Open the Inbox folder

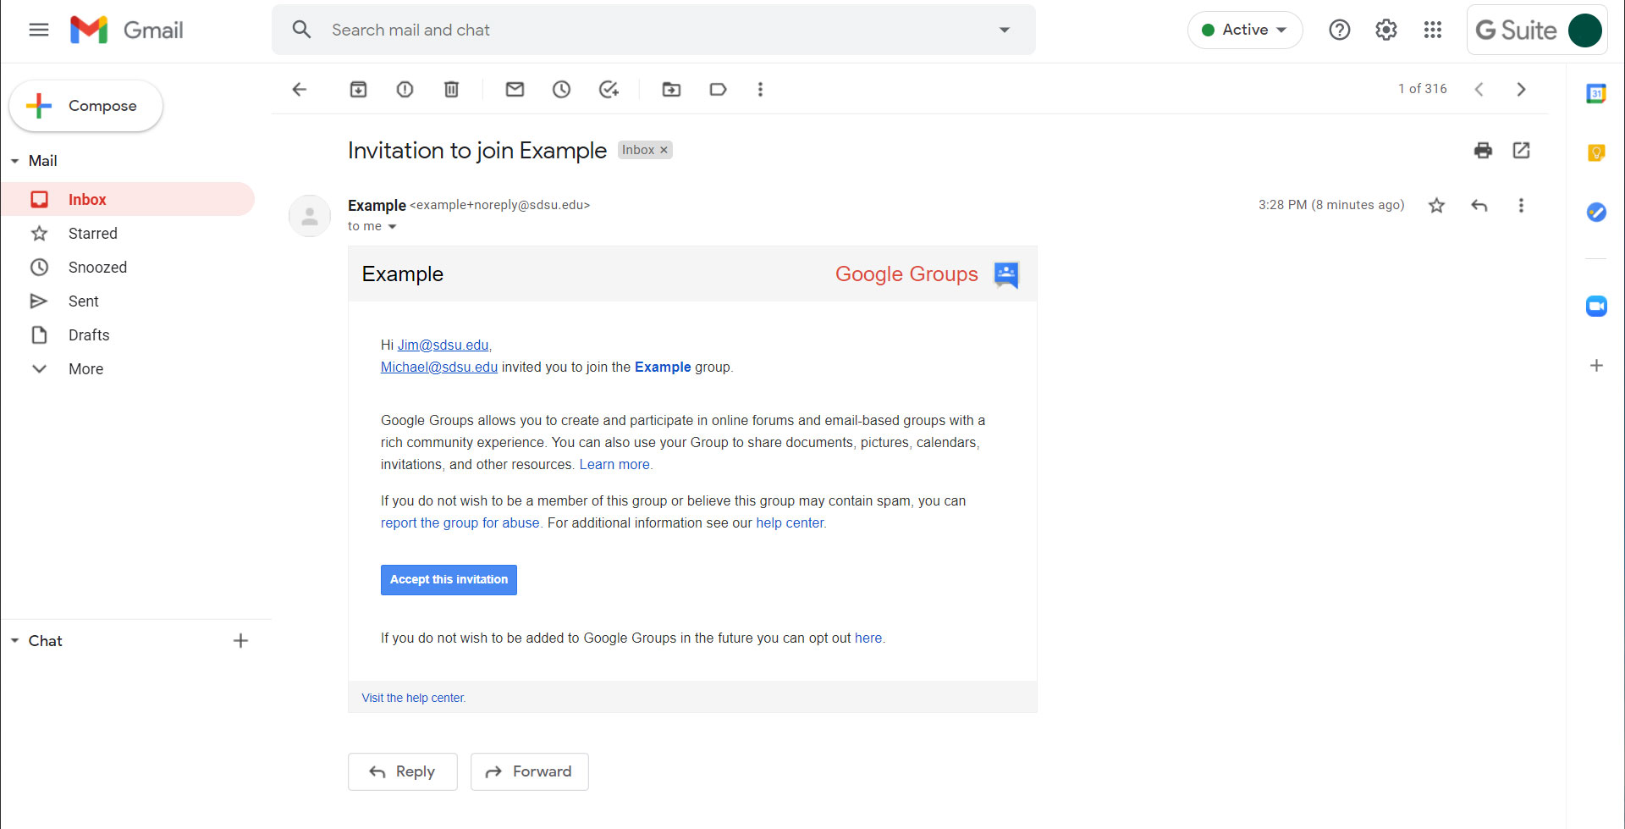pyautogui.click(x=128, y=199)
